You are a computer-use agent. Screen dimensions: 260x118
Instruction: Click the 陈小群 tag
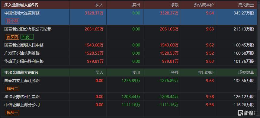[12, 21]
